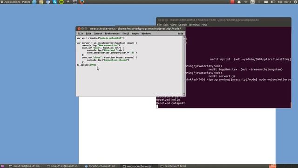298x168 pixels.
Task: Open NEdit Search menu
Action: click(98, 34)
